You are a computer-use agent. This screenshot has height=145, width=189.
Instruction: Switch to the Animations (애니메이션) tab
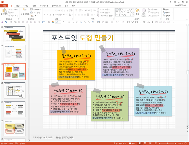tap(44, 6)
